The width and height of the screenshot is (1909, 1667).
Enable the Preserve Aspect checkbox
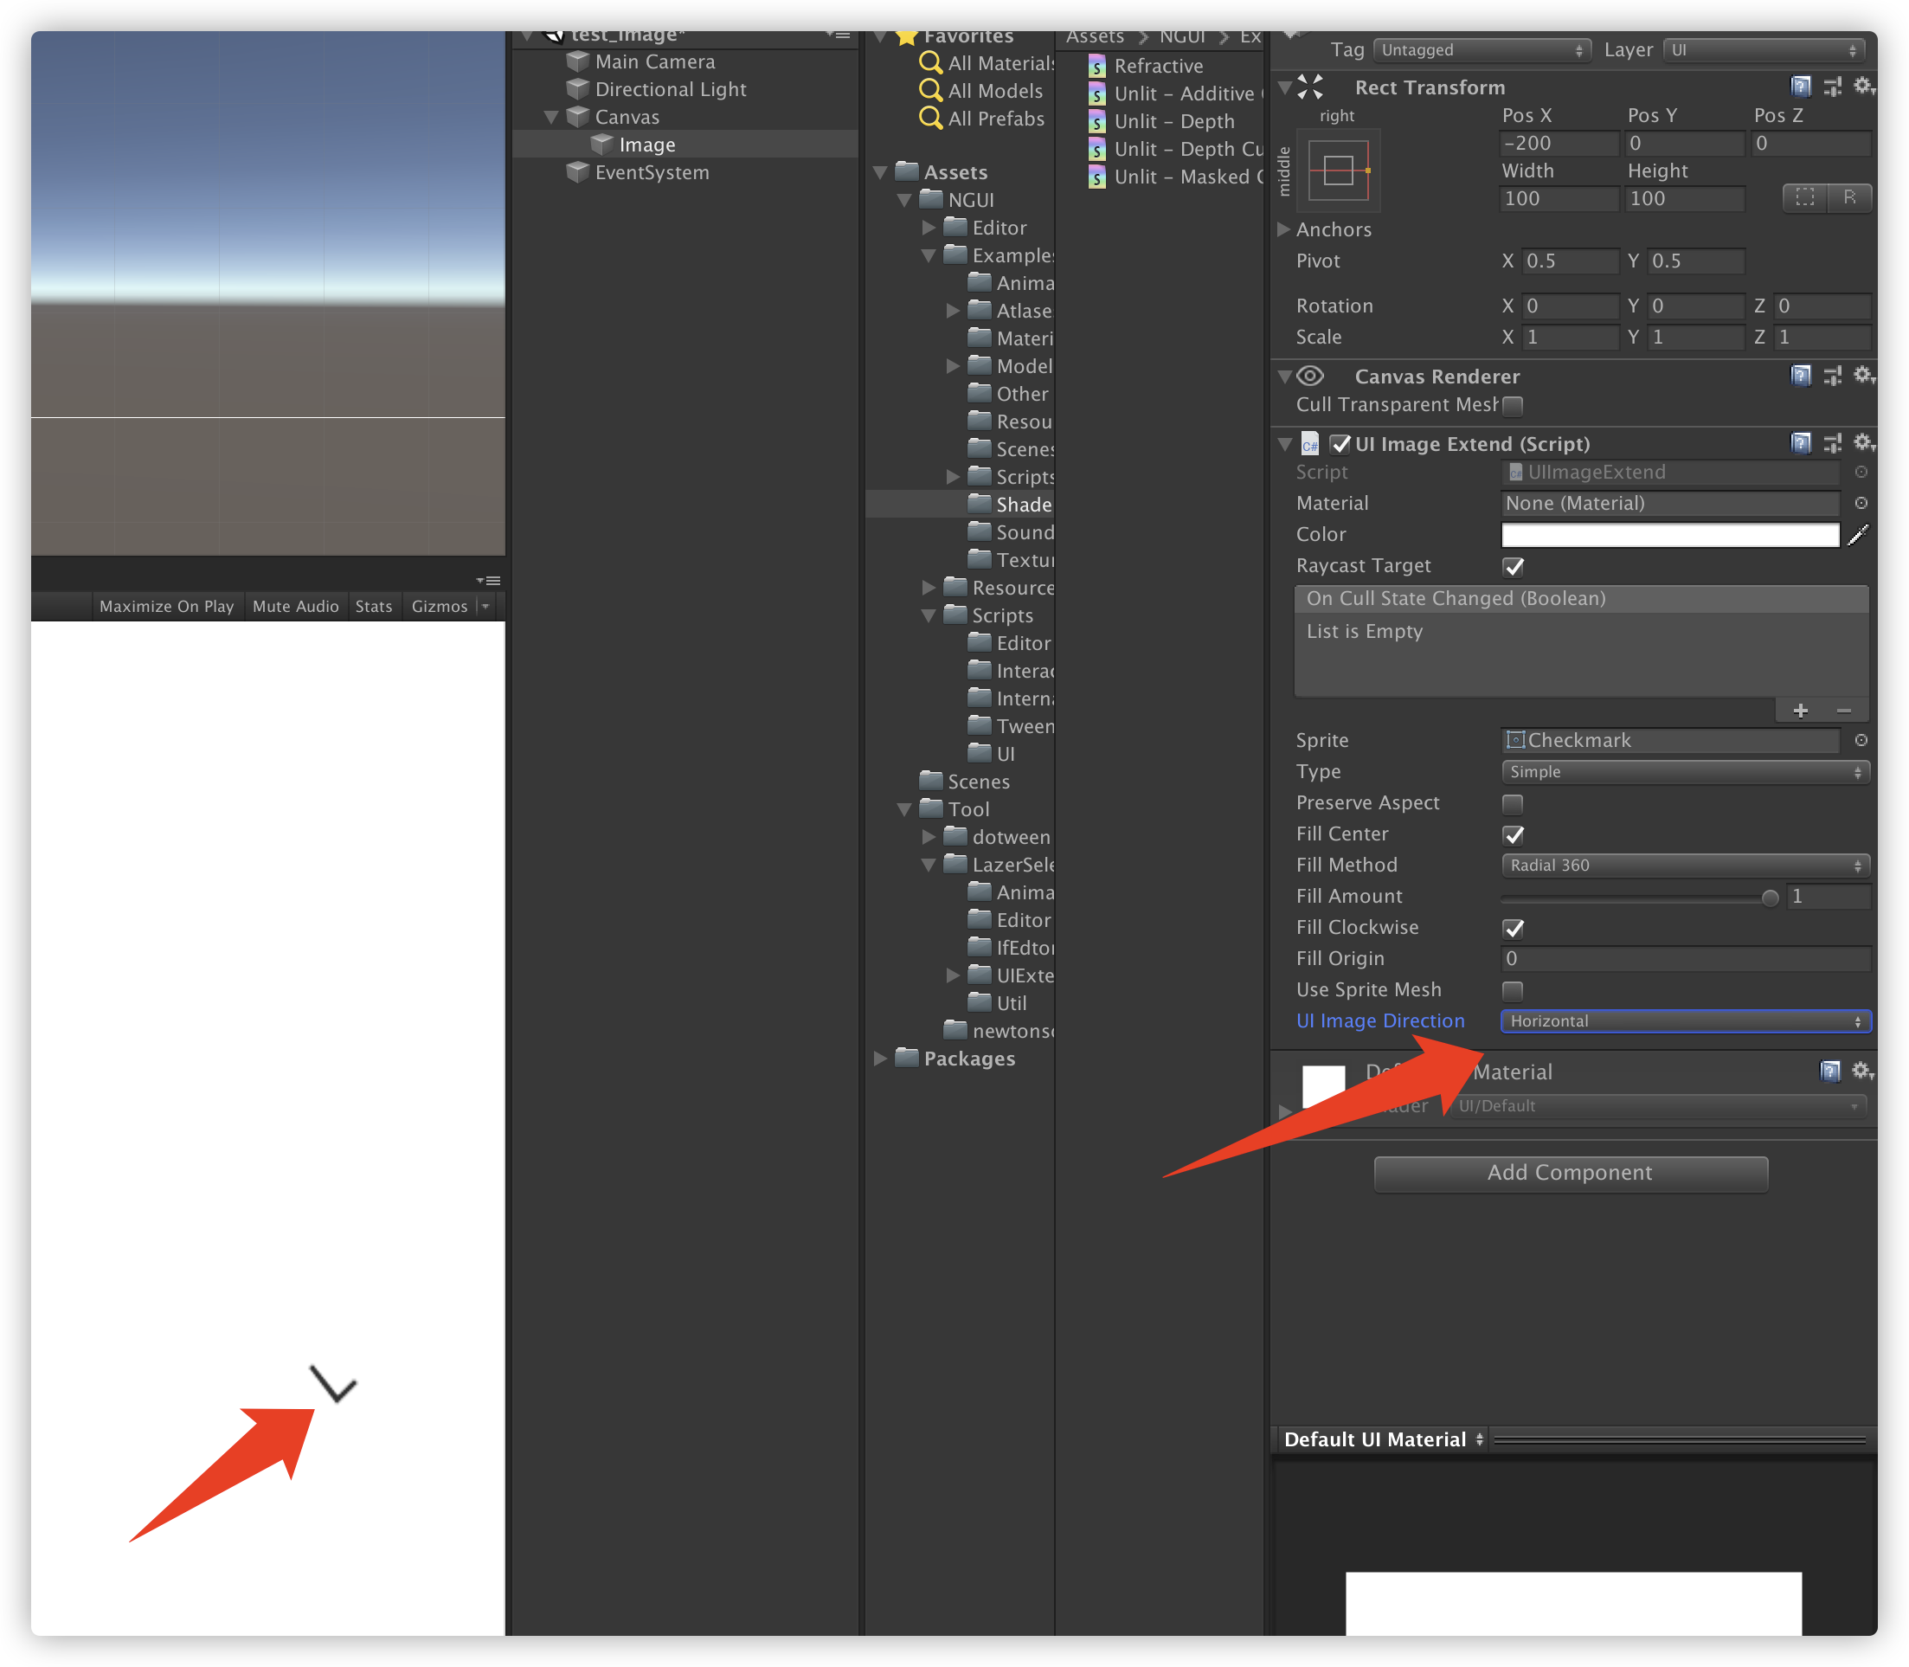pyautogui.click(x=1513, y=804)
